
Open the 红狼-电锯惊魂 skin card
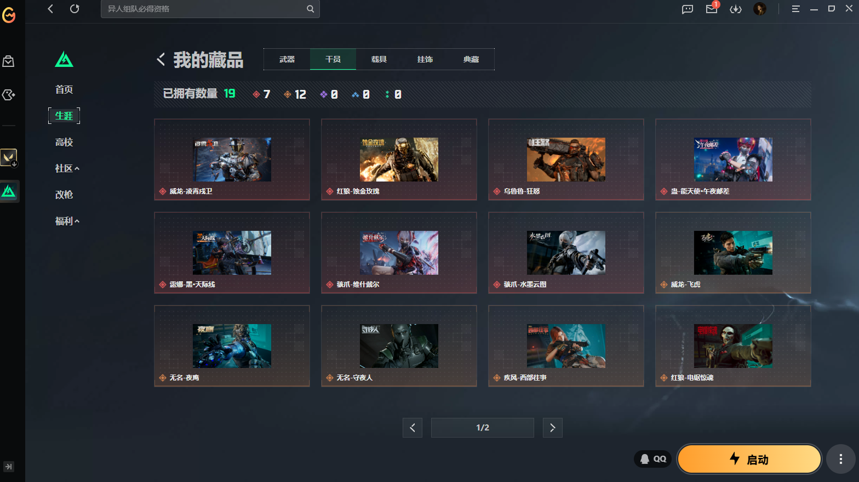click(733, 346)
